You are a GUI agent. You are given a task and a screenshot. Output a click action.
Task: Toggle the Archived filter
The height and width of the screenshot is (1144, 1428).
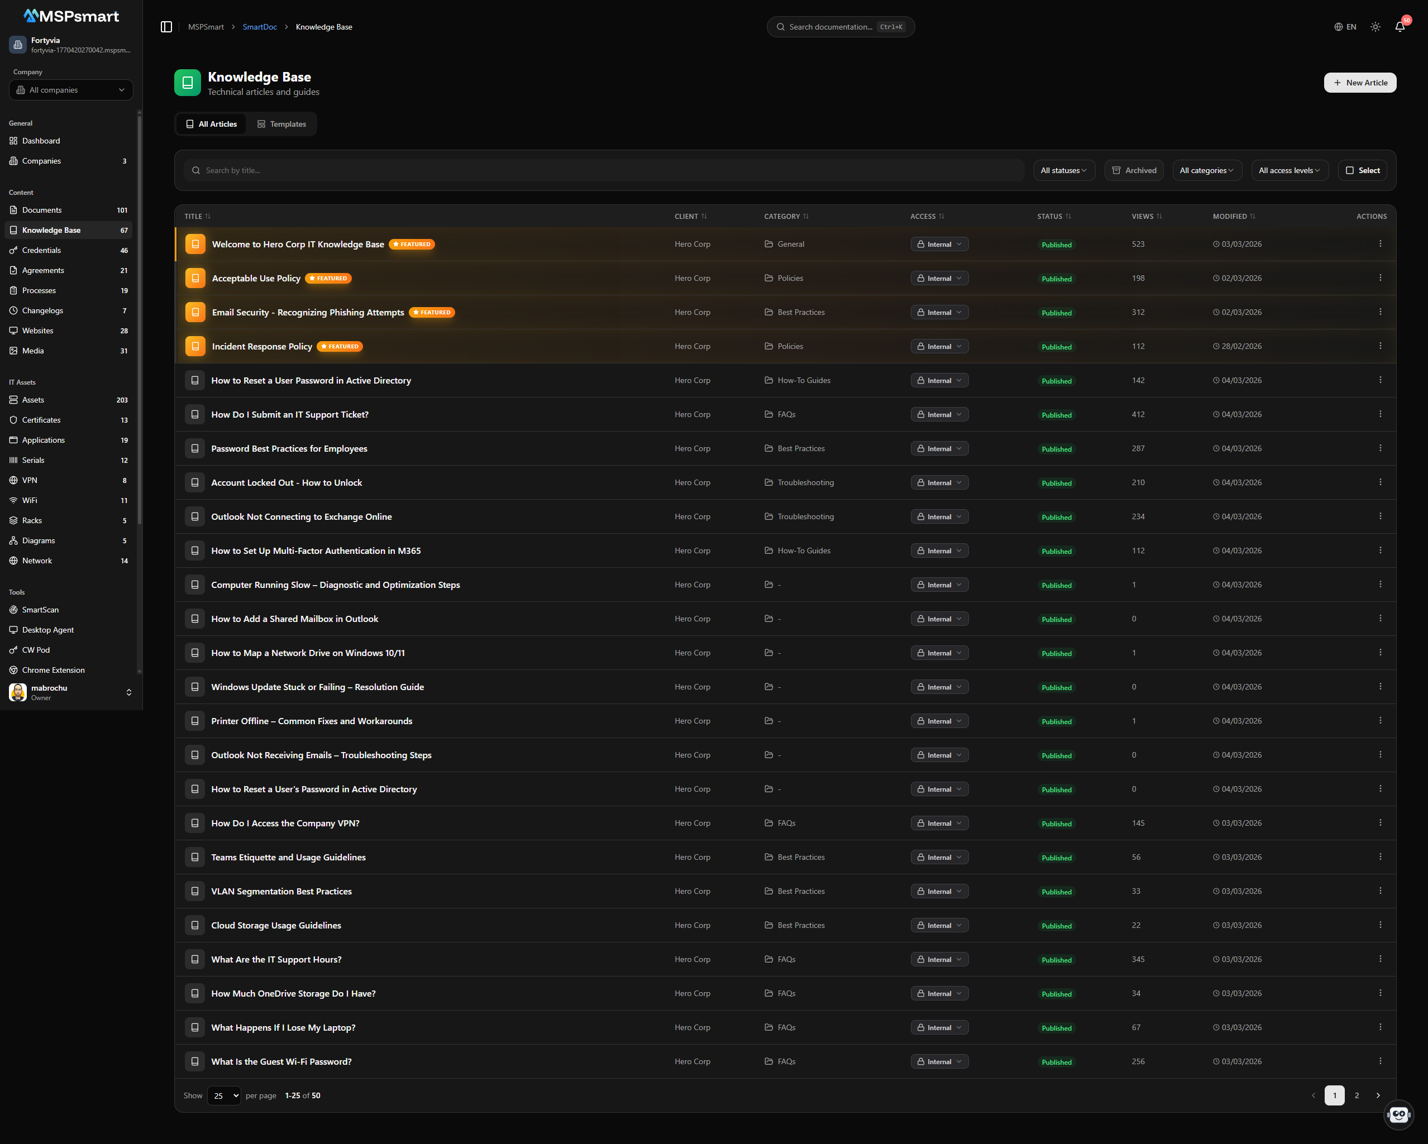point(1134,170)
